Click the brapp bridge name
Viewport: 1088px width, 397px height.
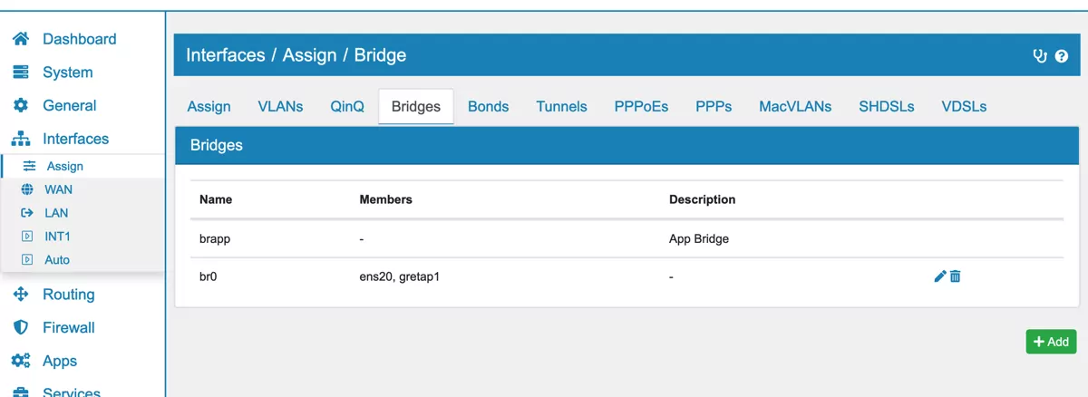click(217, 239)
